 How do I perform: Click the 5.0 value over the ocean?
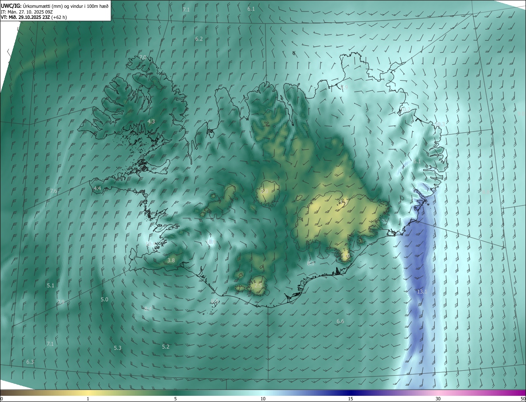[104, 299]
